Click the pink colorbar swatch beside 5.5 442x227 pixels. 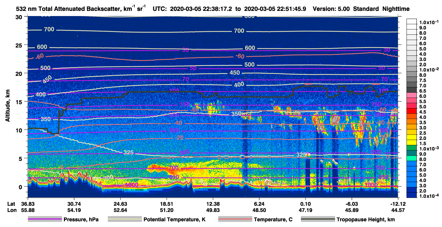(x=411, y=100)
